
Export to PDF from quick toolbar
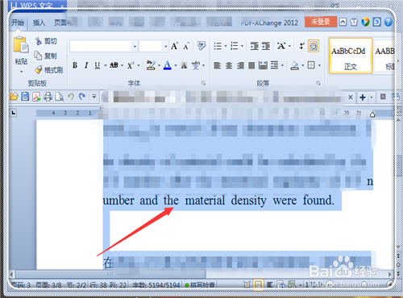tap(36, 97)
